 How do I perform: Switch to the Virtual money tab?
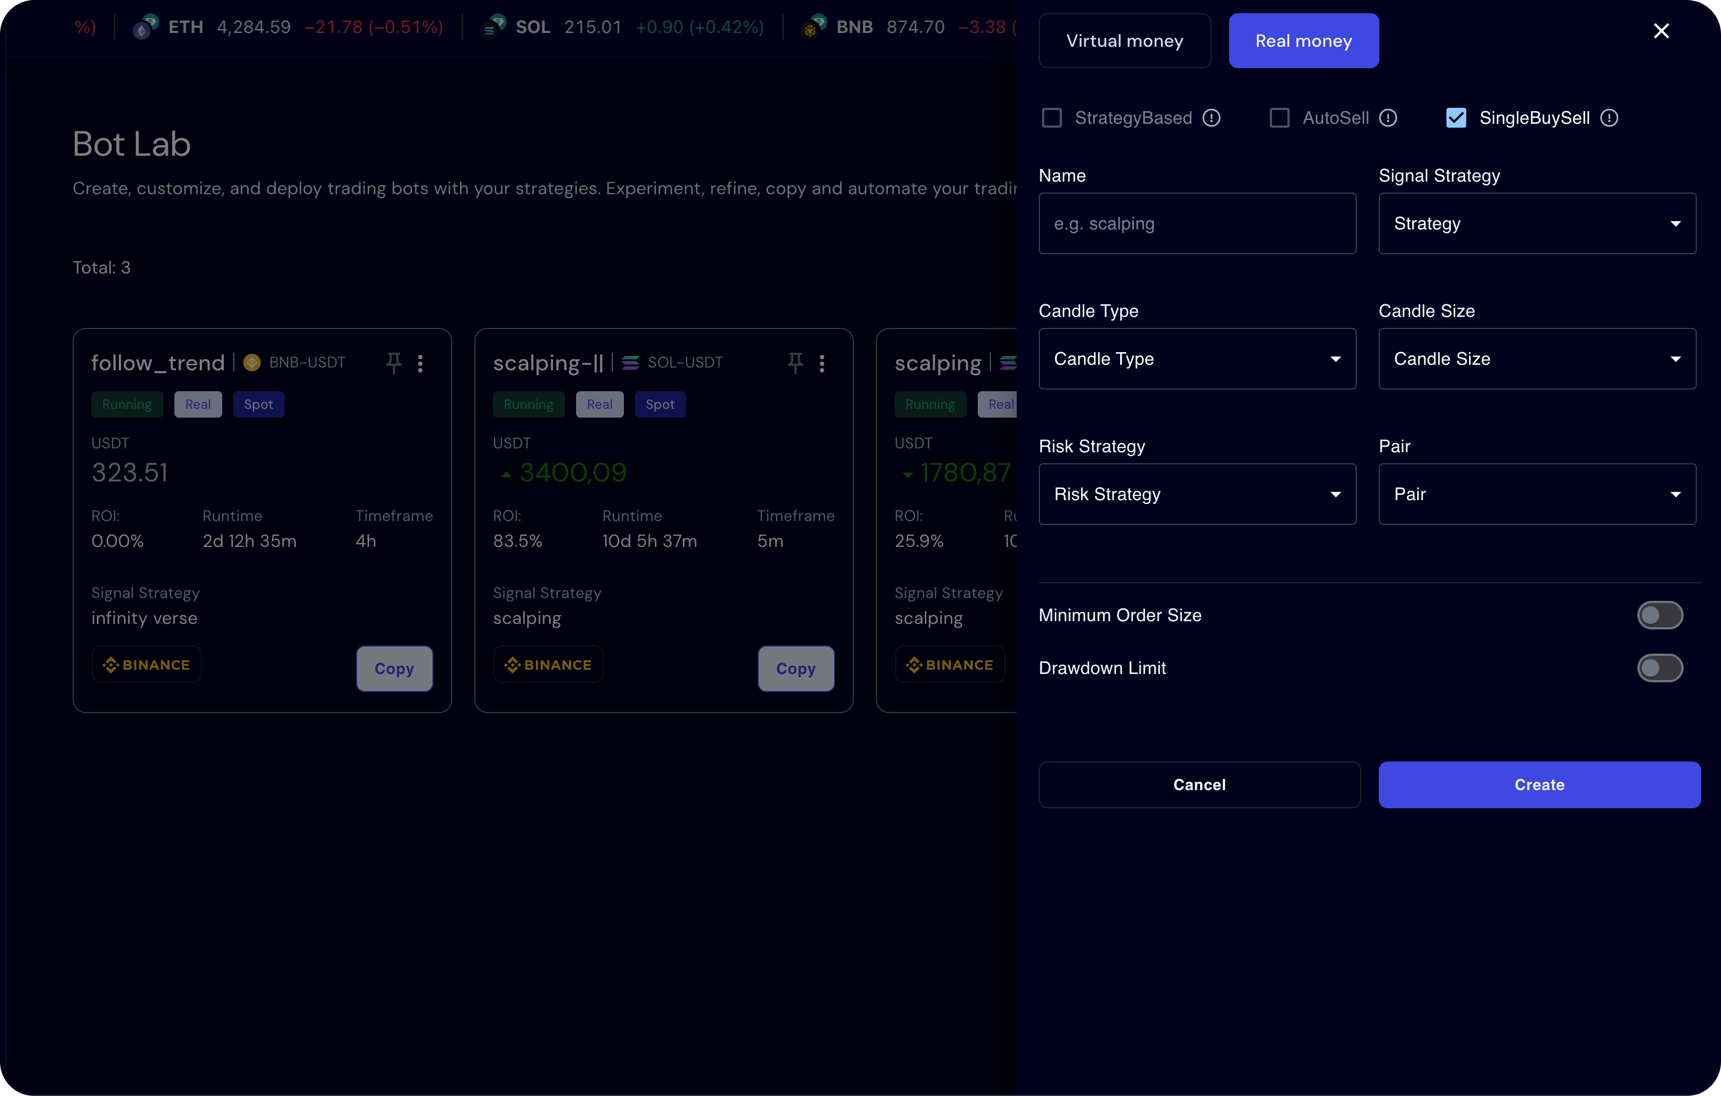pyautogui.click(x=1124, y=41)
